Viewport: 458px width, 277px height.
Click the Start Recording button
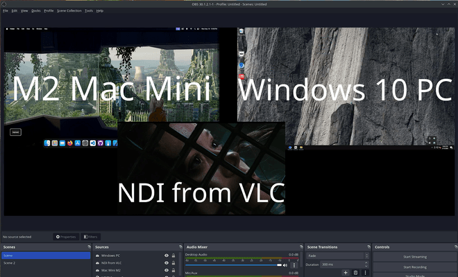(415, 267)
